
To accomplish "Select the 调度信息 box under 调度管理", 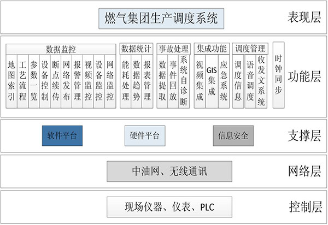I will coord(238,81).
